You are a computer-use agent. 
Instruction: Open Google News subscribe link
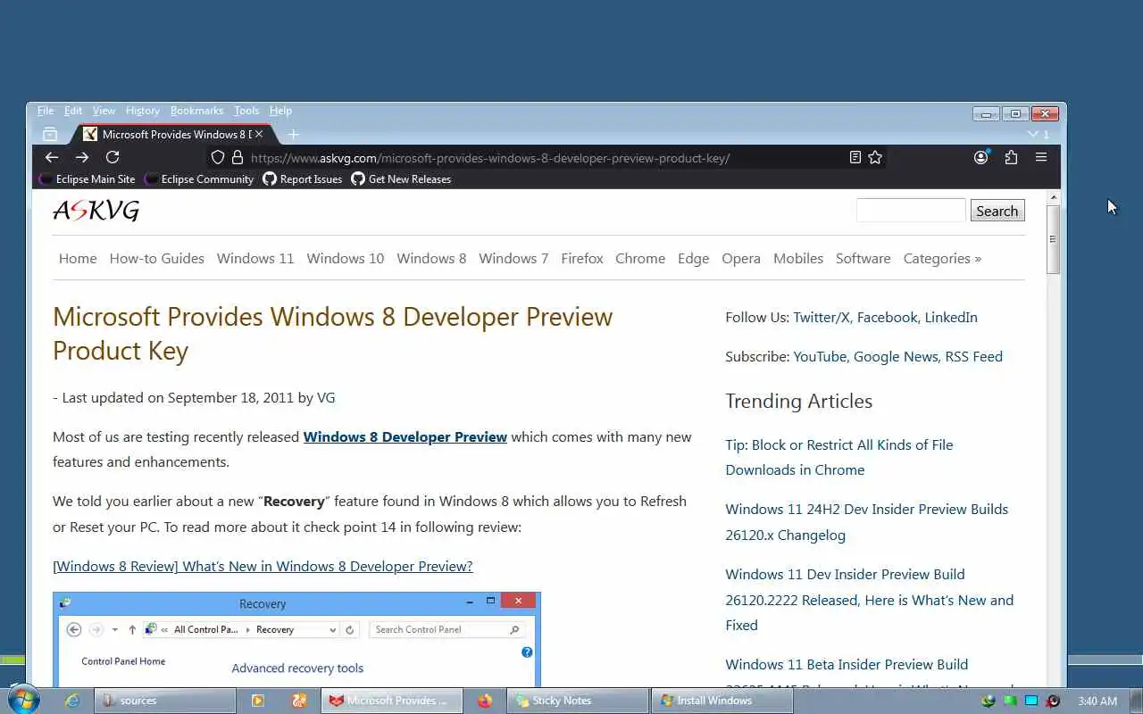pyautogui.click(x=896, y=356)
